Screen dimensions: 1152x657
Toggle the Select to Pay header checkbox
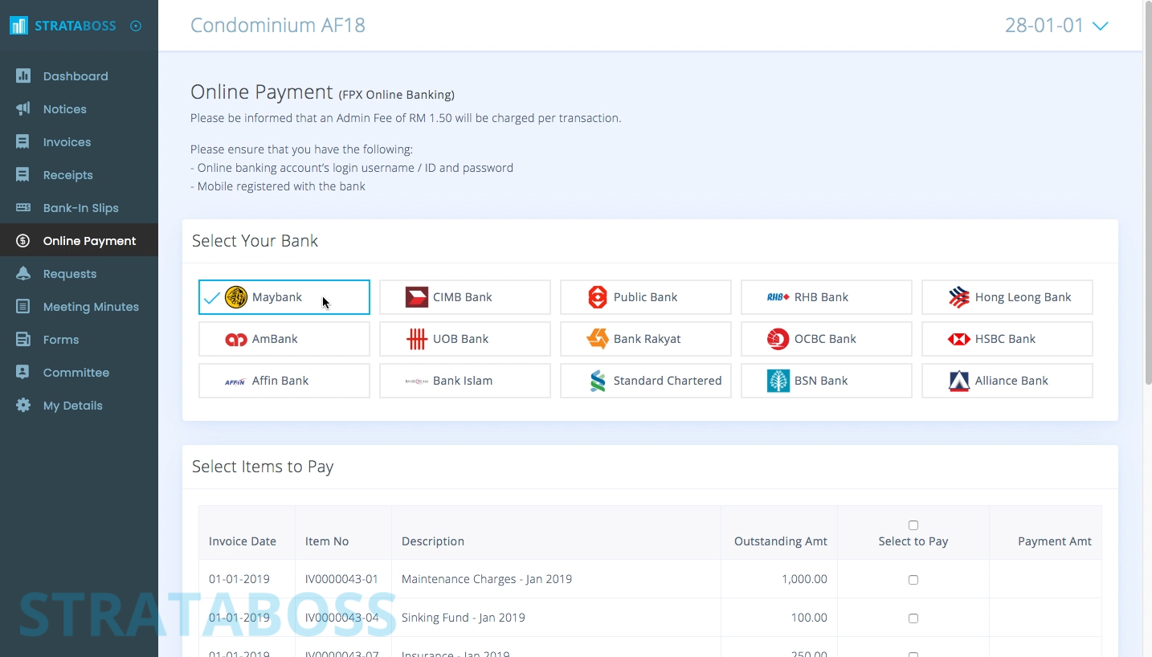click(913, 525)
